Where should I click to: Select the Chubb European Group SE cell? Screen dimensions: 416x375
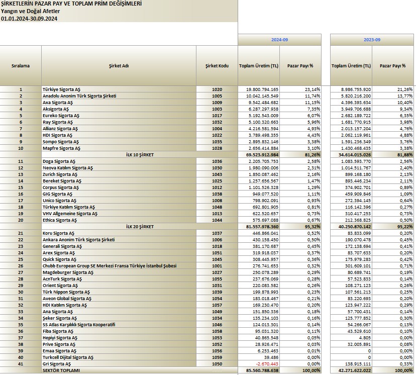click(x=119, y=266)
